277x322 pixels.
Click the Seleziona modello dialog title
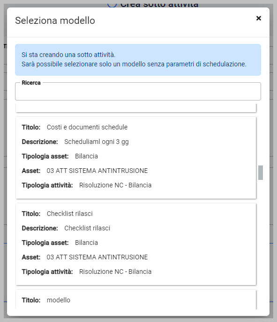coord(55,21)
